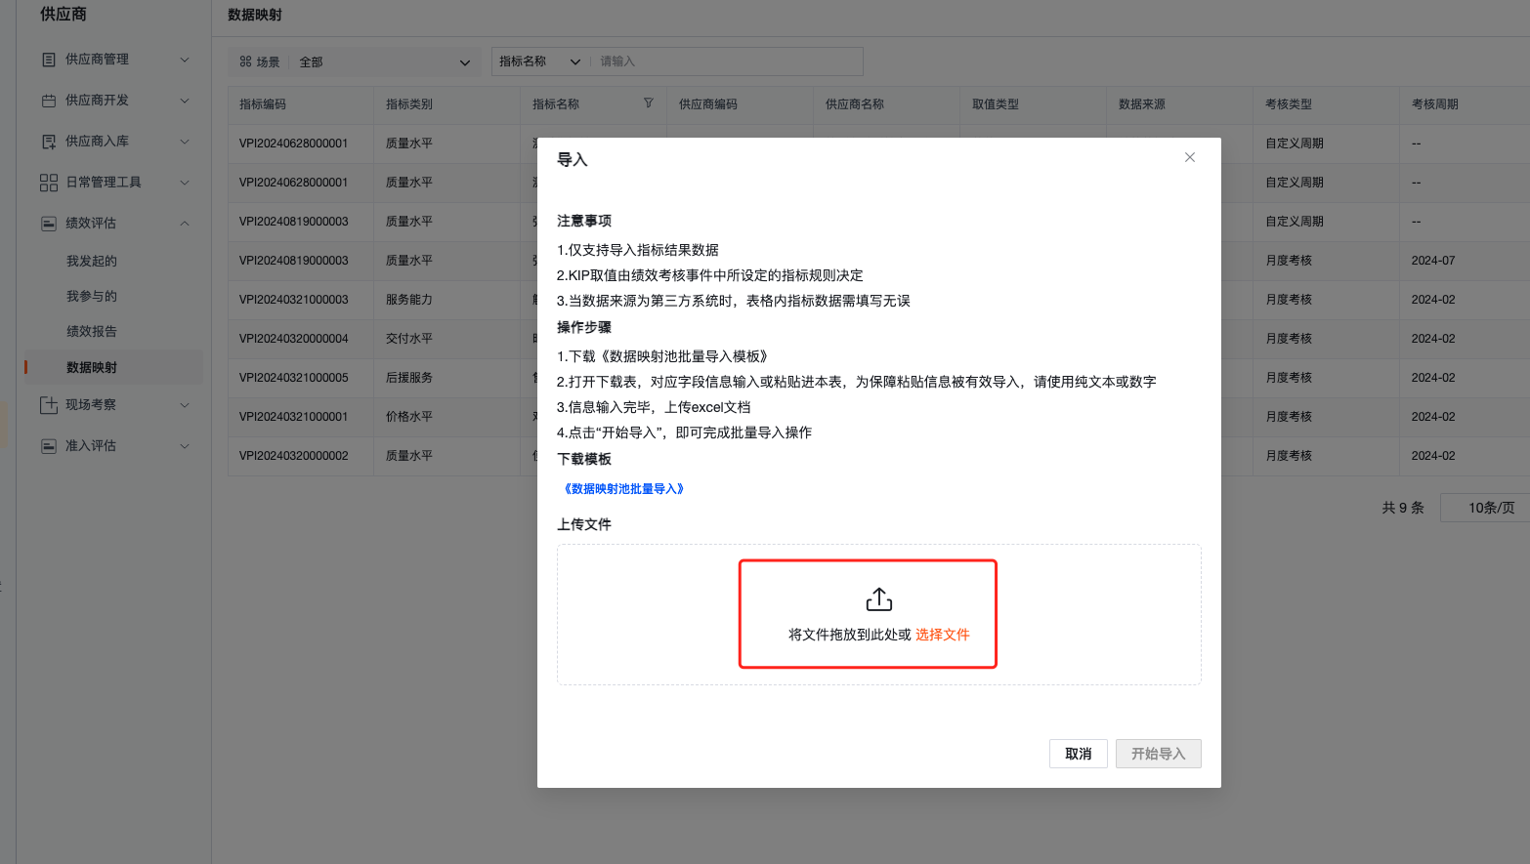Click the 数据来源 column header
Screen dimensions: 1530x864
[x=1142, y=104]
